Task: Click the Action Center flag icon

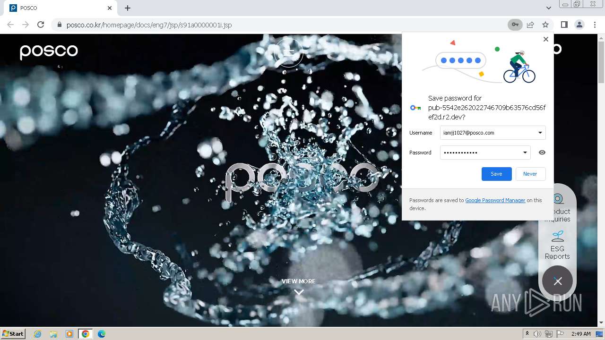Action: 560,334
